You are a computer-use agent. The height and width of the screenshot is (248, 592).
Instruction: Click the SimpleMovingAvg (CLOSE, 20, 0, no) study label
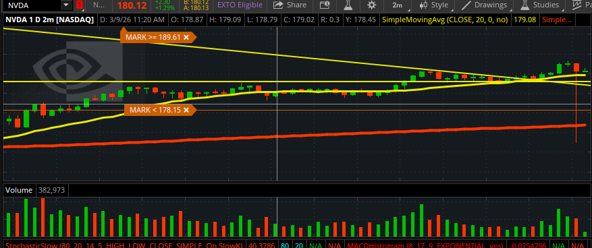(x=445, y=20)
